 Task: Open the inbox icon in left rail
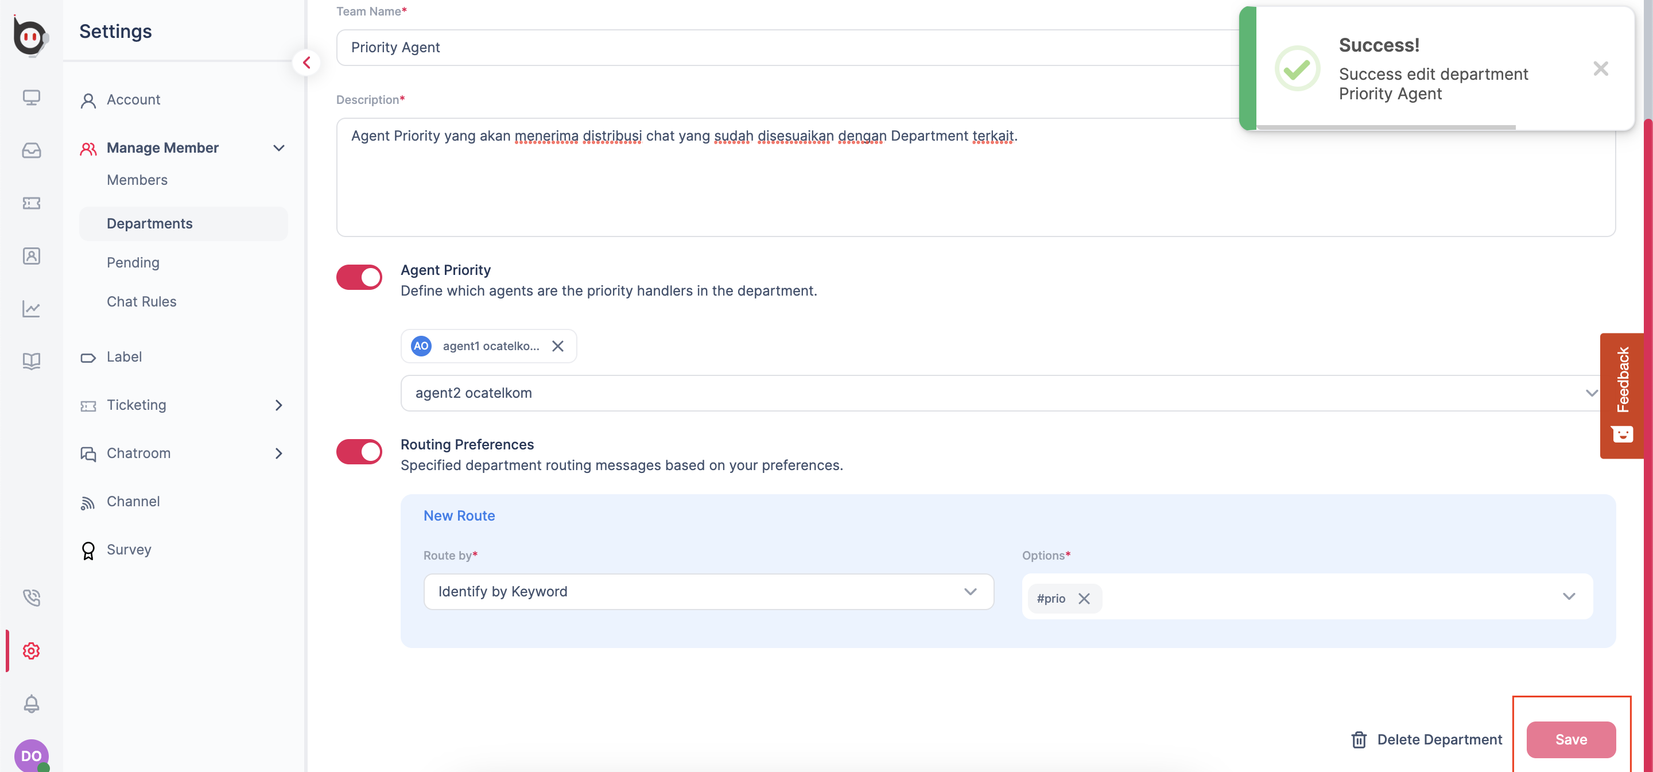click(31, 150)
